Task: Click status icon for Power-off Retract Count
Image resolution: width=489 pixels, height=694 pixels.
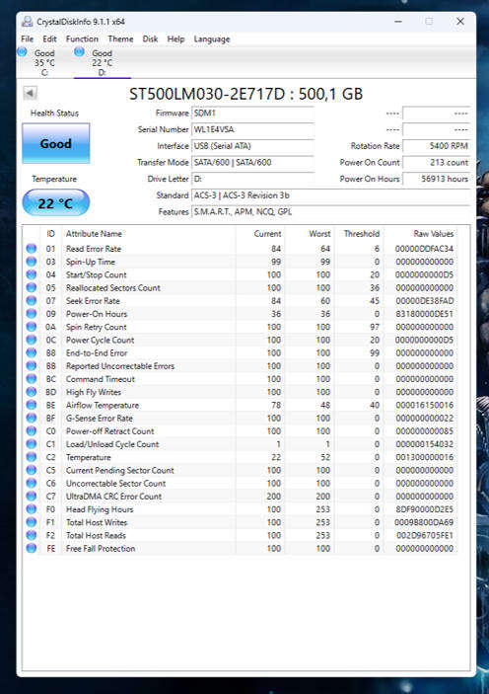Action: coord(31,431)
